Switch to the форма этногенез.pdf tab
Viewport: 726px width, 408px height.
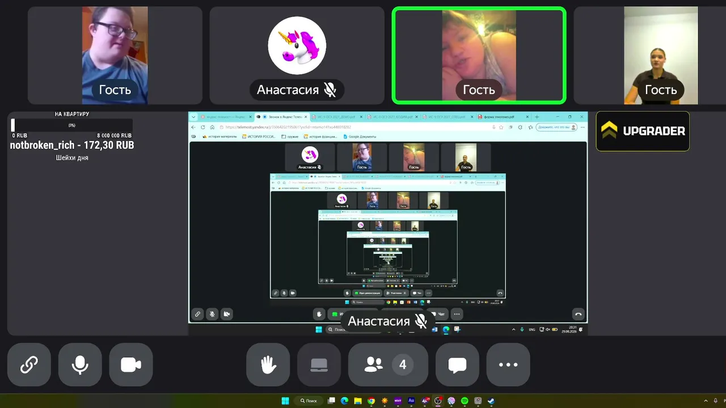click(x=503, y=117)
